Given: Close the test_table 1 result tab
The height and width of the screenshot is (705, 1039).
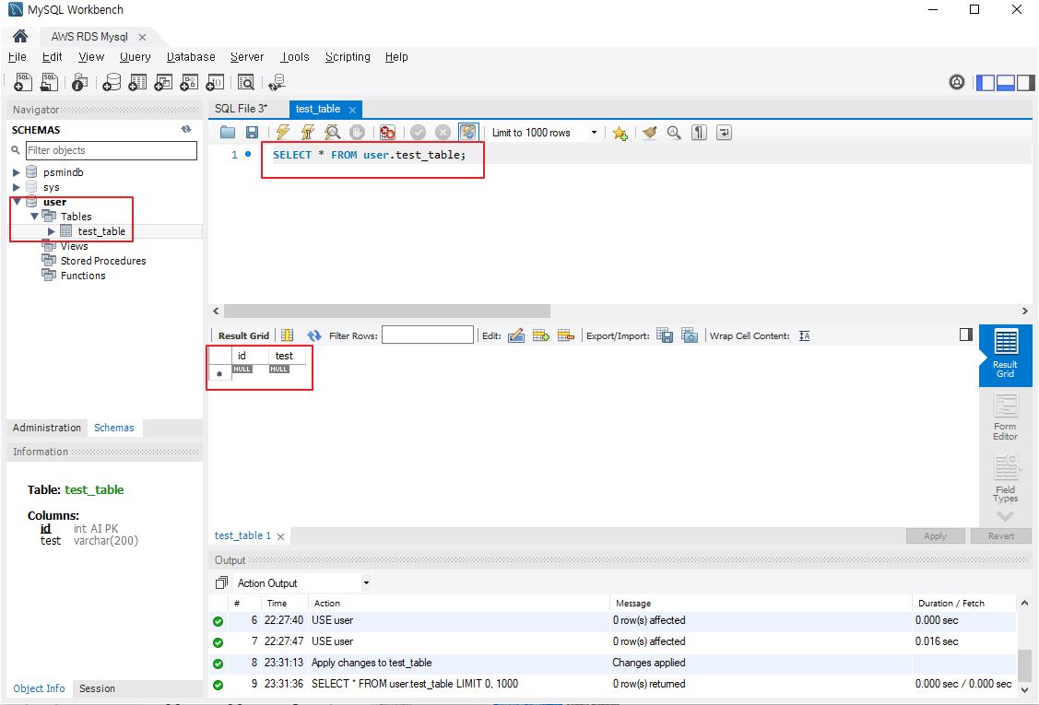Looking at the screenshot, I should point(281,536).
